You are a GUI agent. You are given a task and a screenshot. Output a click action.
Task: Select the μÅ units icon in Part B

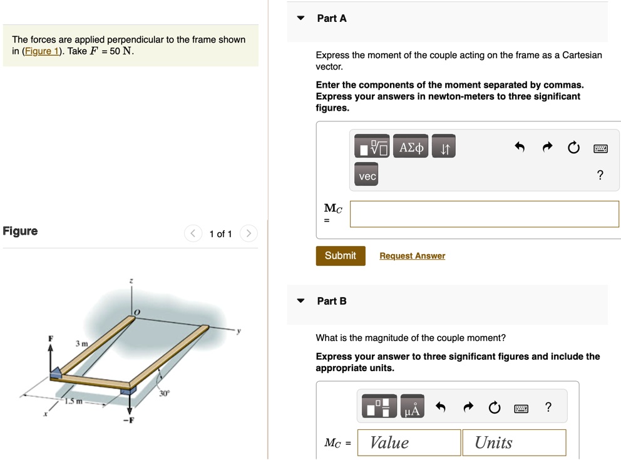pos(413,406)
